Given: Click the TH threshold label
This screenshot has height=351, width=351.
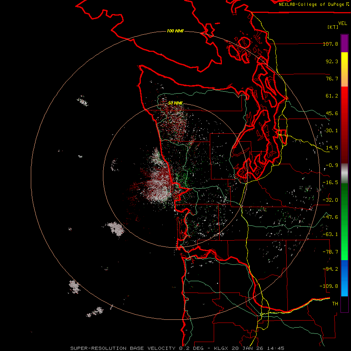Looking at the screenshot, I should point(335,304).
